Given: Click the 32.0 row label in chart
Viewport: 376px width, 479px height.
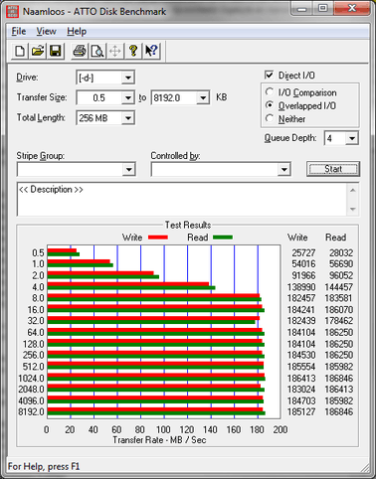Looking at the screenshot, I should pos(36,321).
